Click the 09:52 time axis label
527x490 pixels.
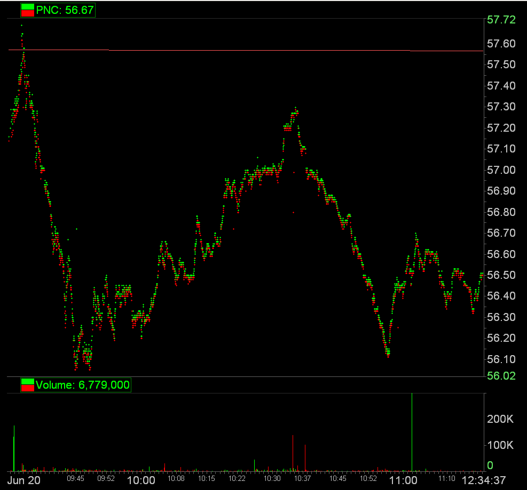pos(106,479)
